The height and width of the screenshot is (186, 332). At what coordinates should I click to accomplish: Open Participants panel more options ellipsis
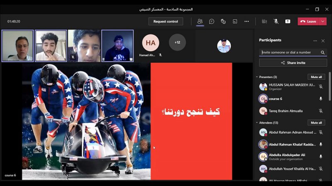point(315,41)
